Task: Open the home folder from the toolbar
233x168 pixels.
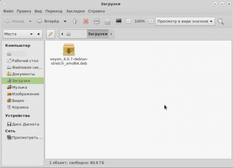Action: [x=108, y=21]
